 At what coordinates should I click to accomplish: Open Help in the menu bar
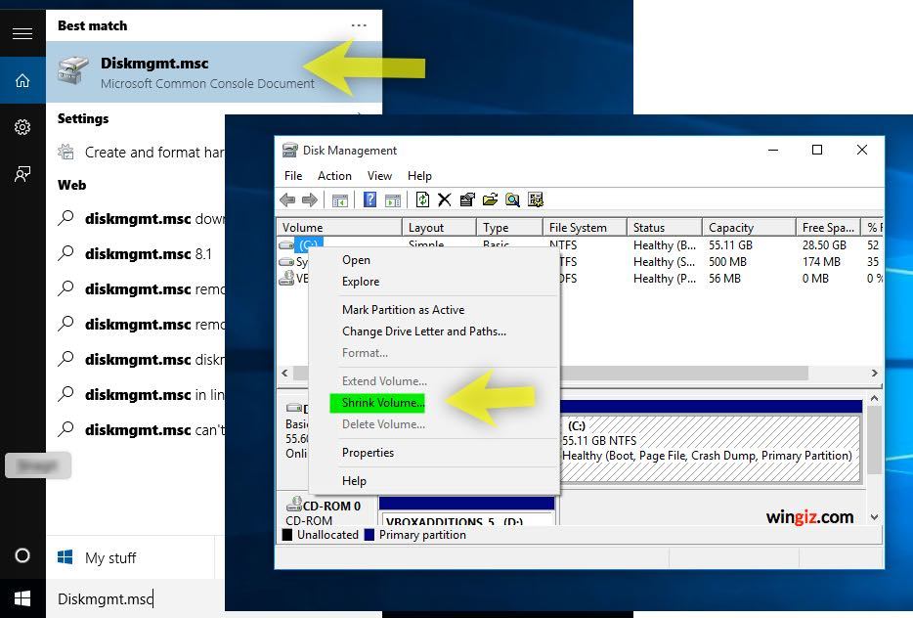pyautogui.click(x=419, y=176)
